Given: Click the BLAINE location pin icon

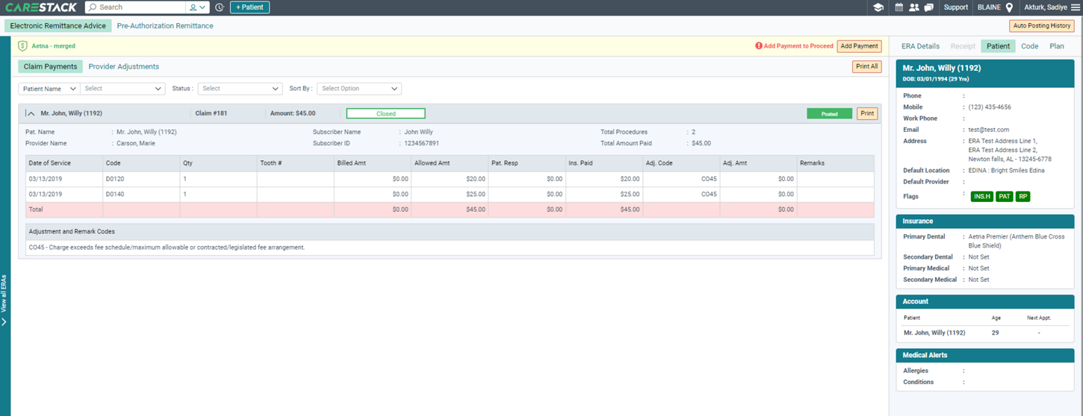Looking at the screenshot, I should [1009, 7].
